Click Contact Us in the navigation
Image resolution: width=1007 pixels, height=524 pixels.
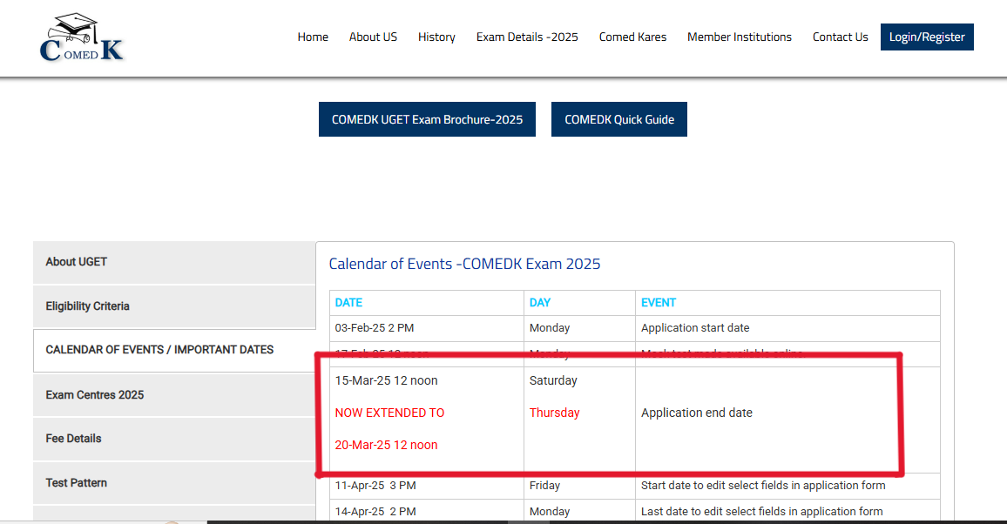coord(840,37)
